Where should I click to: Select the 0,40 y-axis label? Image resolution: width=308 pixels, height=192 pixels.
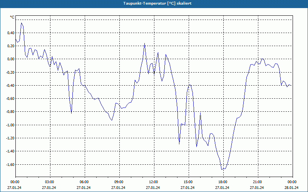tap(11, 33)
